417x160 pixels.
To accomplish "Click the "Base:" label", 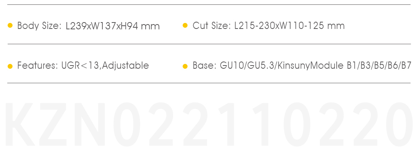I will (204, 66).
